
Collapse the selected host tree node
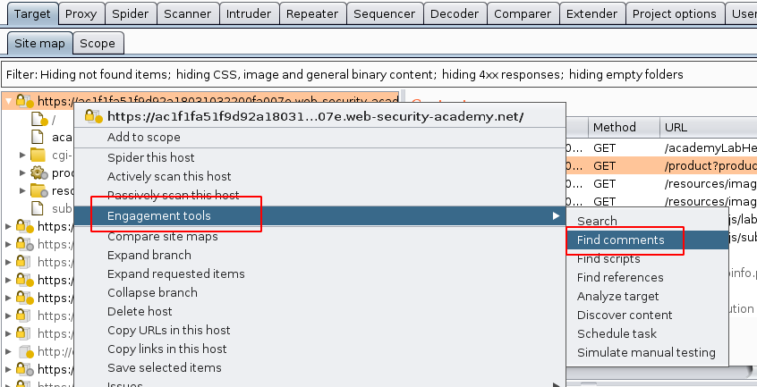click(x=8, y=102)
